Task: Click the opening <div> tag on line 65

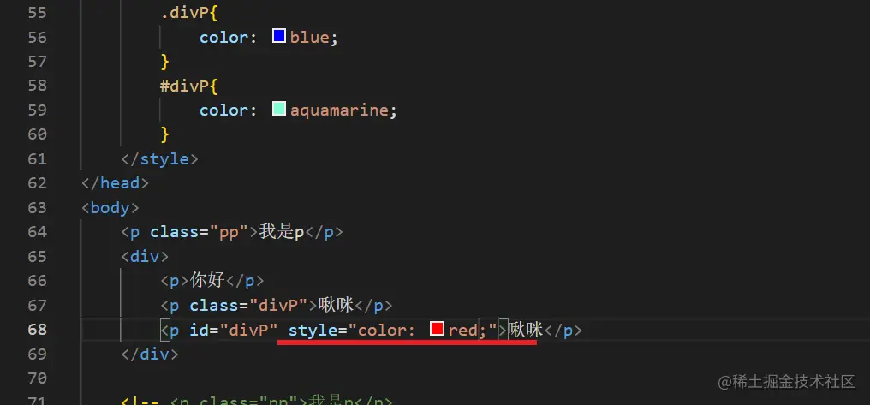Action: [145, 256]
